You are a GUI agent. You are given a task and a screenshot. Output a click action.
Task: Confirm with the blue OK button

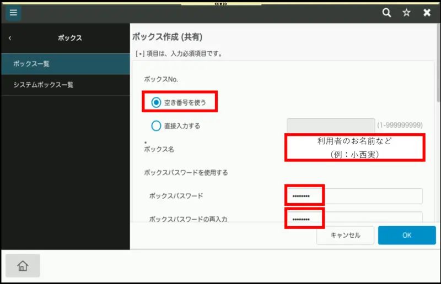(x=406, y=235)
